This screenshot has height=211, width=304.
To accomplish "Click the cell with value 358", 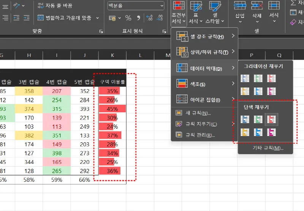I will [29, 91].
